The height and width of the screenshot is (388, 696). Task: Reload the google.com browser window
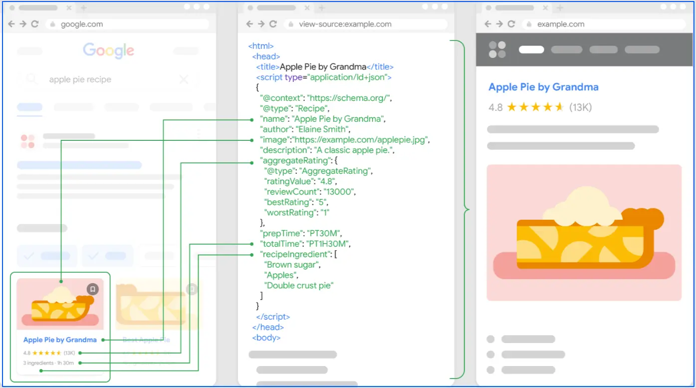point(35,24)
